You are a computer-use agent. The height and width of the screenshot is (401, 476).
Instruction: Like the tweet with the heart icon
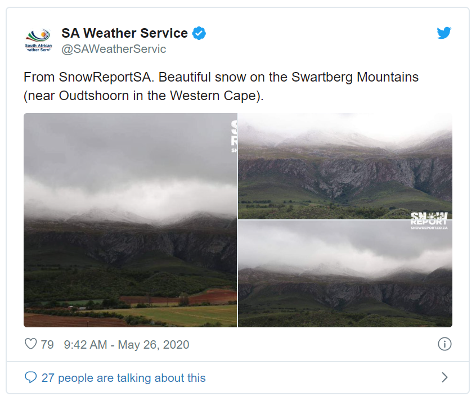click(30, 344)
